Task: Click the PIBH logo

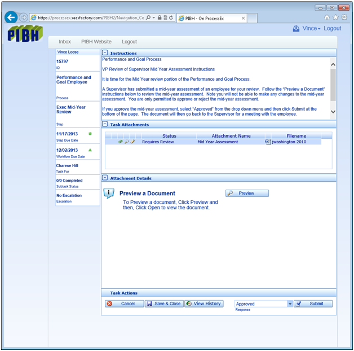Action: click(x=25, y=34)
